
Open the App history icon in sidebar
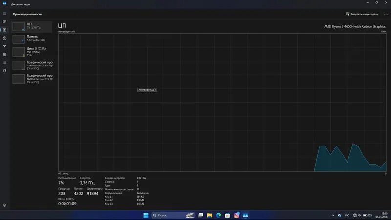pyautogui.click(x=4, y=38)
